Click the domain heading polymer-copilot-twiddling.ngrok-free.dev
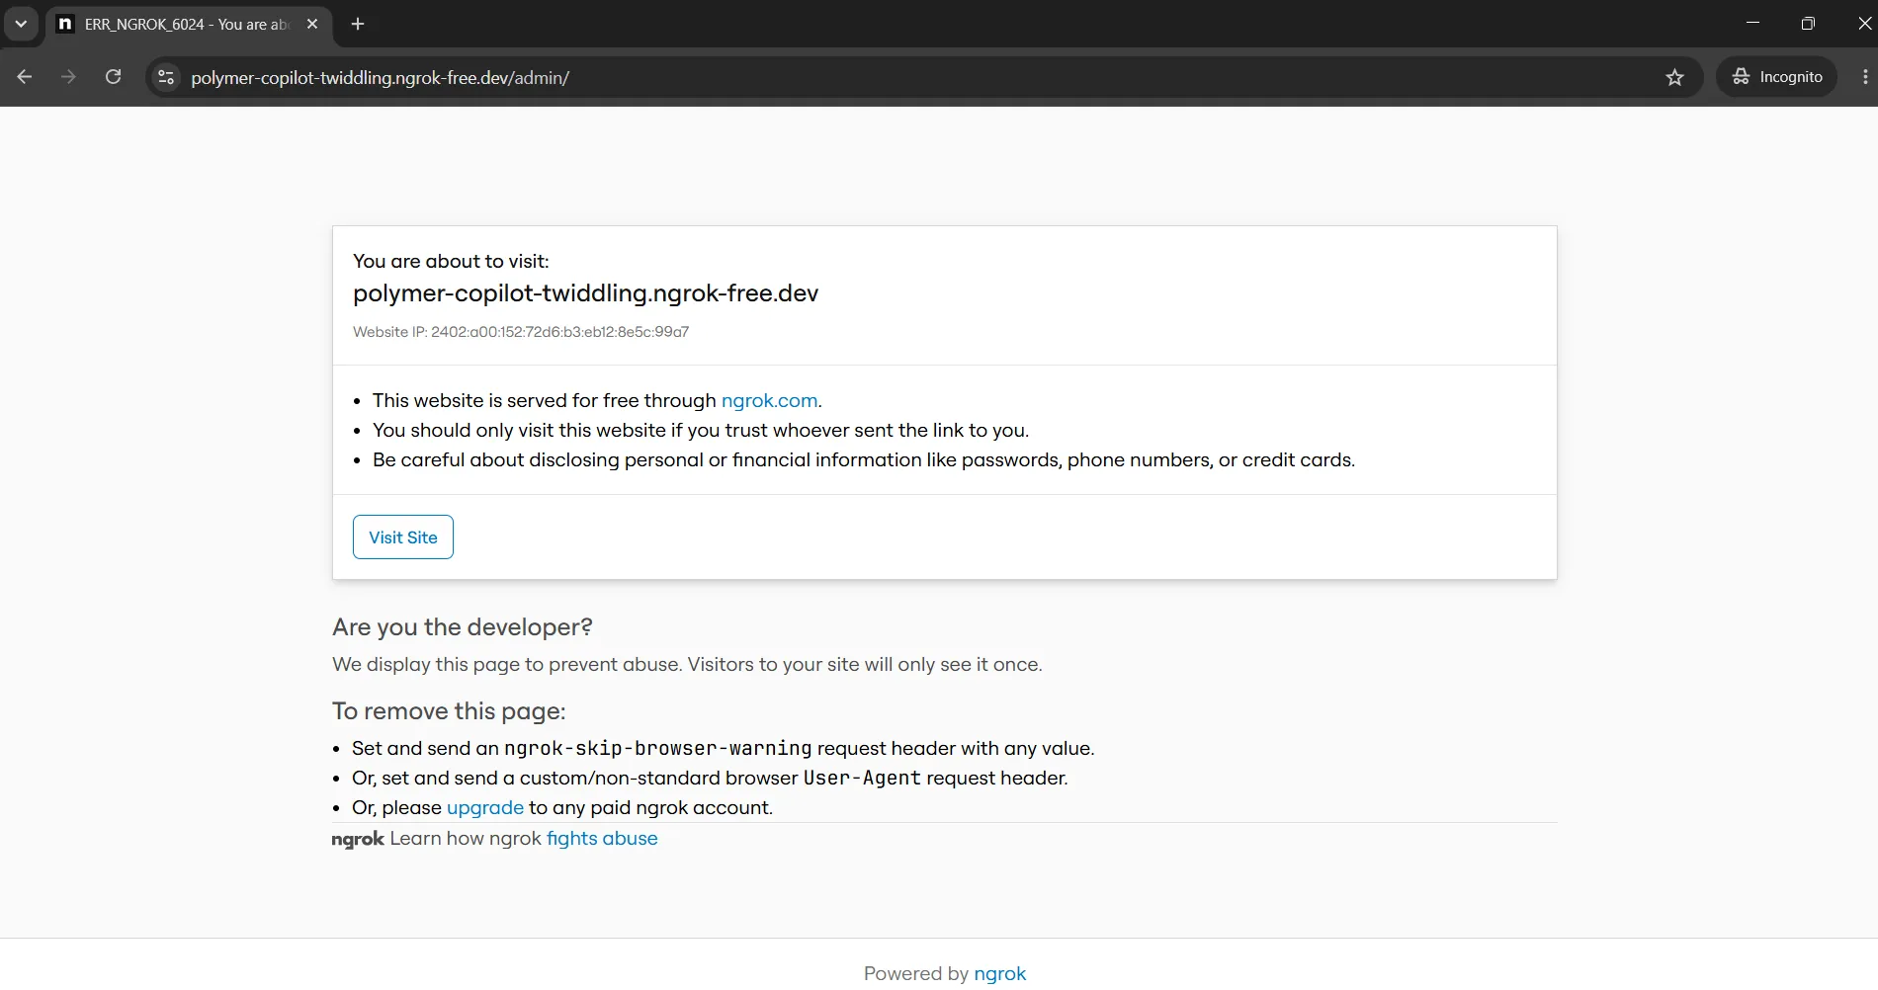This screenshot has width=1878, height=990. (586, 293)
